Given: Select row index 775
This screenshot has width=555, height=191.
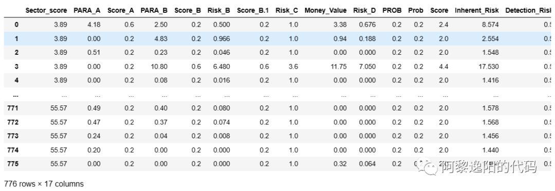Looking at the screenshot, I should tap(13, 164).
